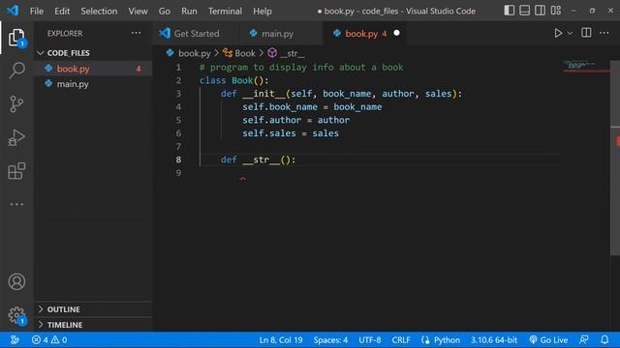620x348 pixels.
Task: Open the Manage gear icon
Action: click(16, 315)
